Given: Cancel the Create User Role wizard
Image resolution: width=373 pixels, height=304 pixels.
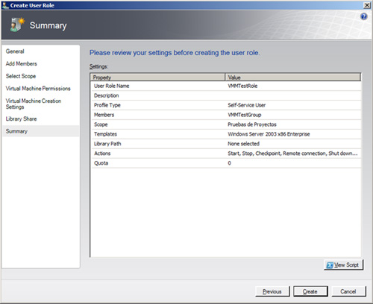Looking at the screenshot, I should click(x=348, y=291).
